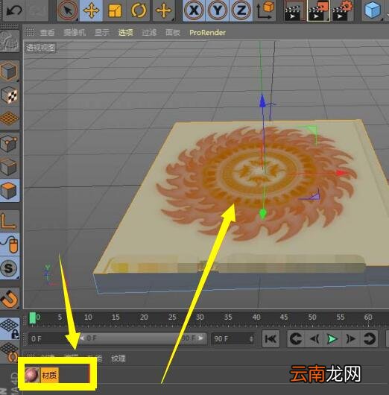Click the green Y axis gizmo handle

point(263,214)
